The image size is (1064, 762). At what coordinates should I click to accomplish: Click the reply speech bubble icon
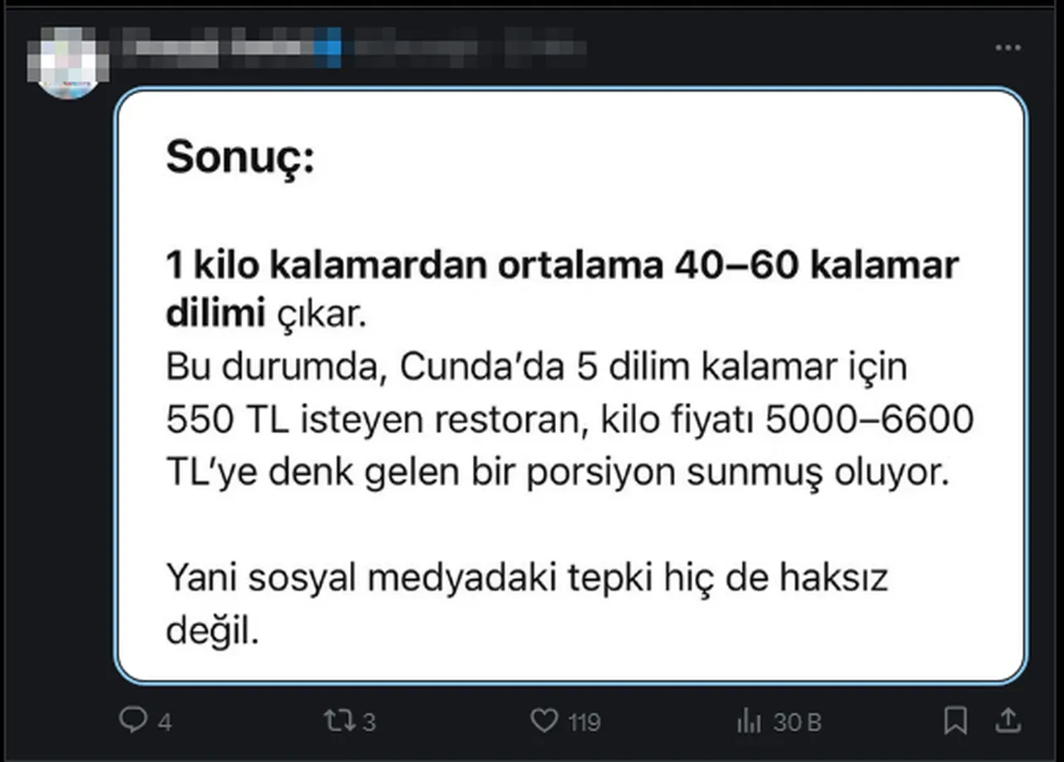[133, 720]
